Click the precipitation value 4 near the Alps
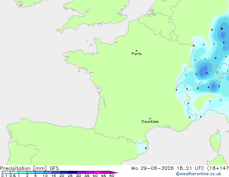Screen dimensions: 229x177 (x=208, y=87)
